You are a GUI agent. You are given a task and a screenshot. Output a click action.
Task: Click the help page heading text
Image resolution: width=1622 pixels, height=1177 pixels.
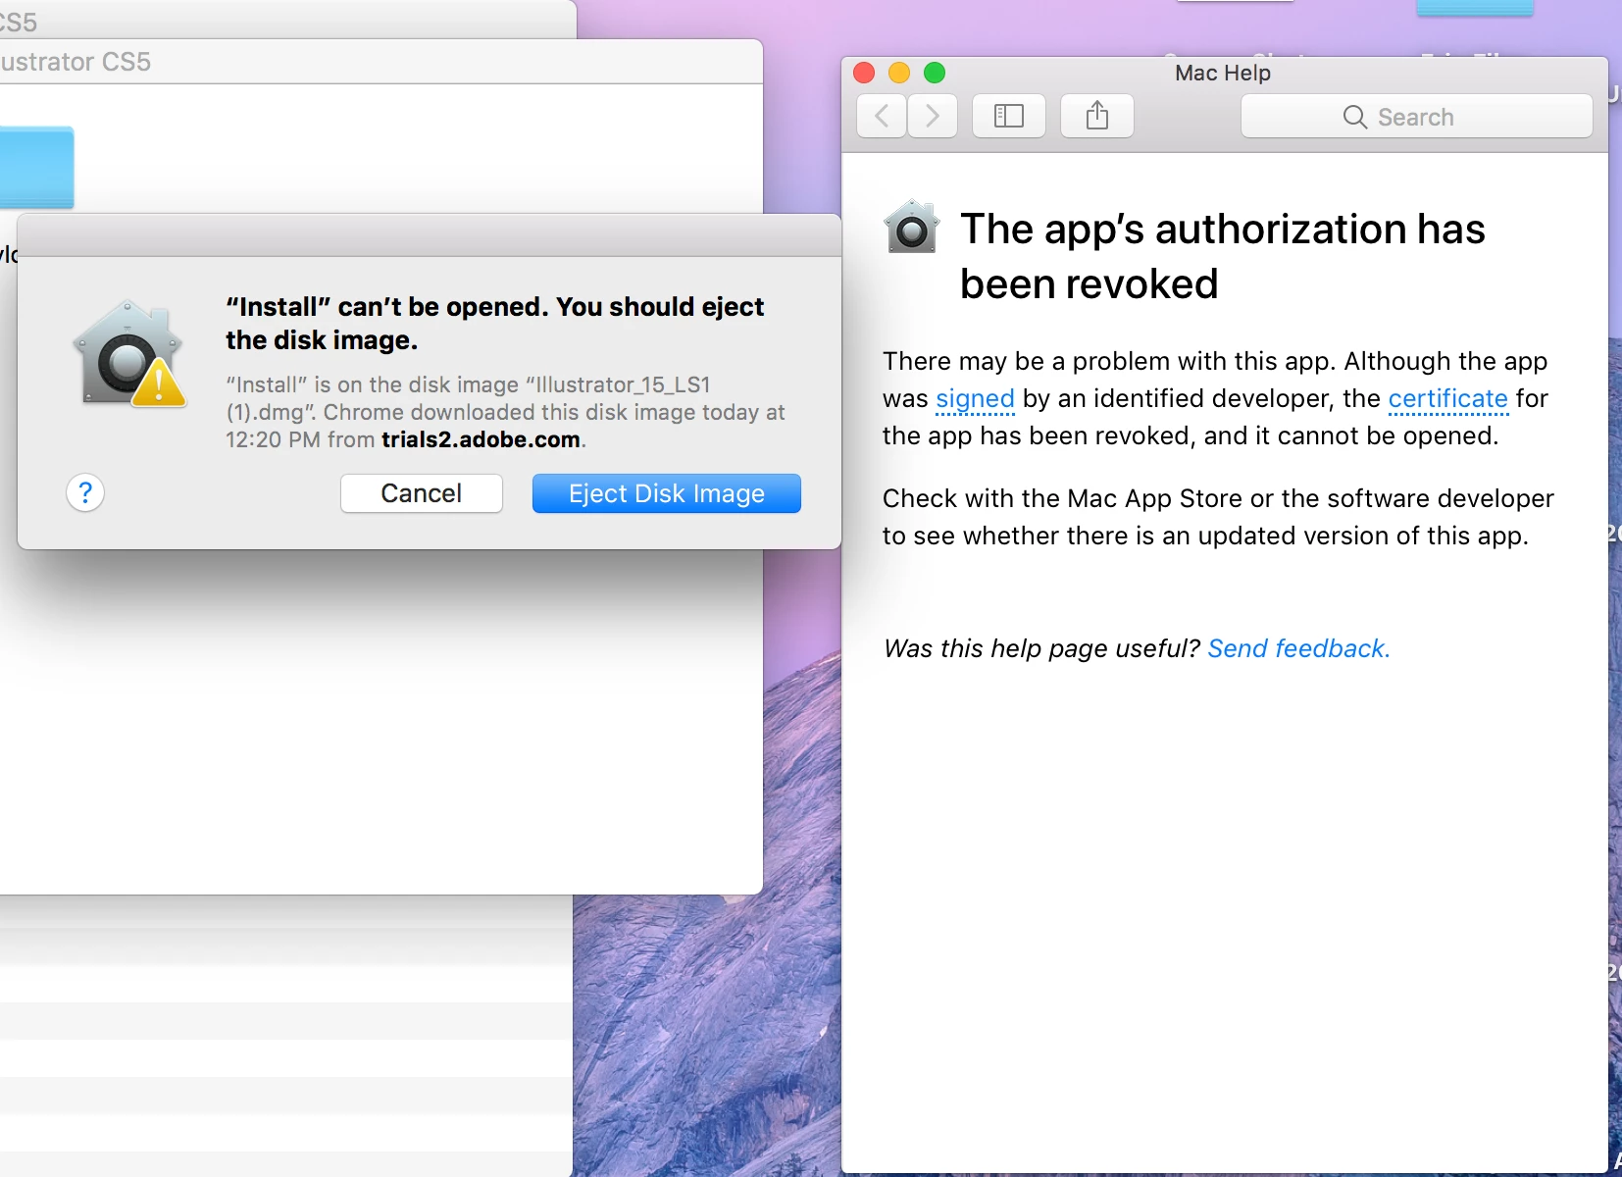coord(1222,256)
